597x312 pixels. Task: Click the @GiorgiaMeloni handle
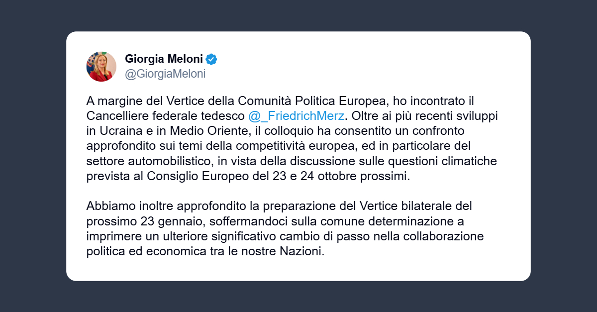click(x=165, y=74)
